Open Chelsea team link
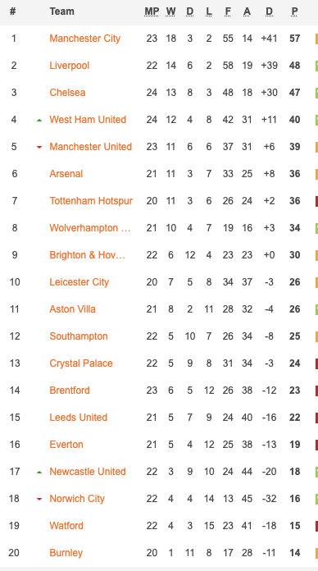Image resolution: width=318 pixels, height=571 pixels. [67, 93]
